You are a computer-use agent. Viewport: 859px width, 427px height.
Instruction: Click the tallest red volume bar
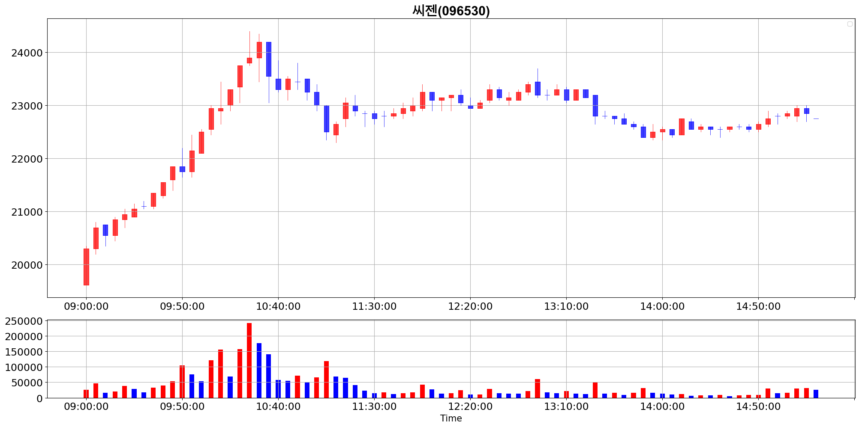click(x=249, y=361)
